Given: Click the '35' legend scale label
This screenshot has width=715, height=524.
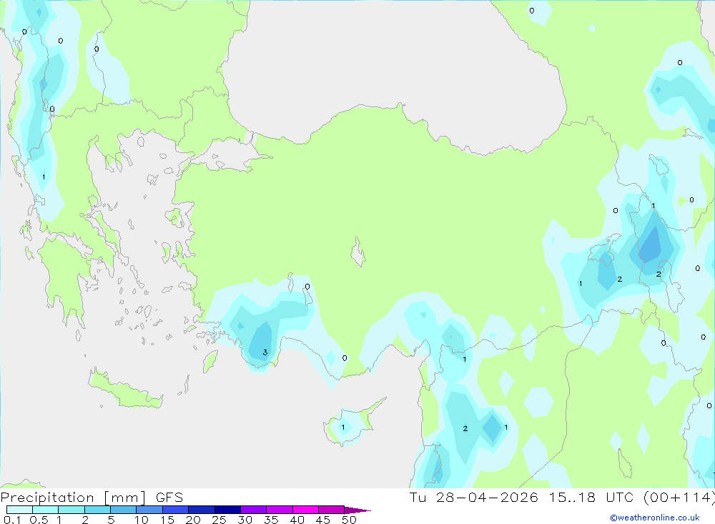Looking at the screenshot, I should click(x=271, y=520).
